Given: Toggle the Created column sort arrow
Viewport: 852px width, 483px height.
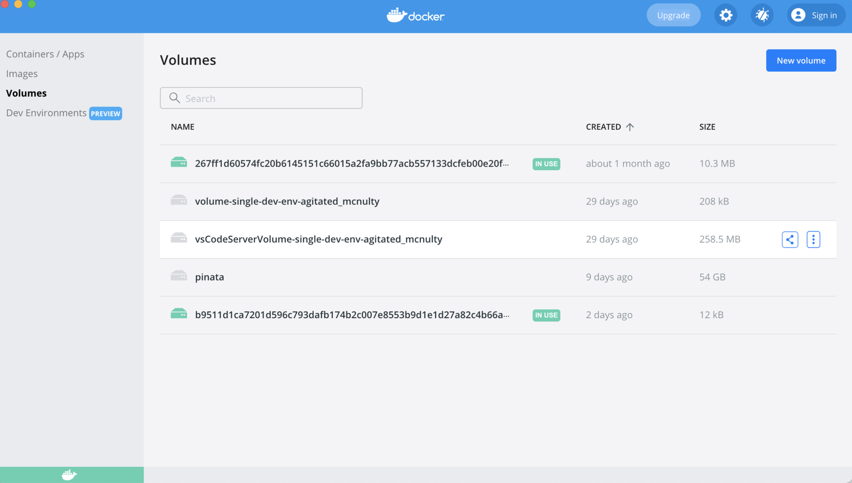Looking at the screenshot, I should pyautogui.click(x=630, y=127).
